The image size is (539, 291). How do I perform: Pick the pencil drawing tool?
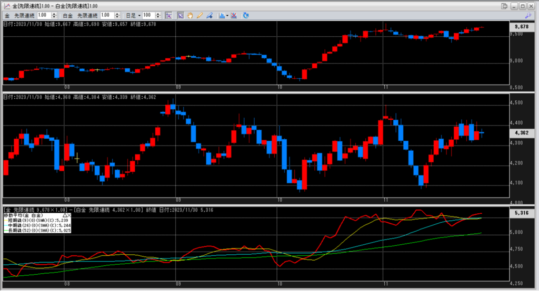click(x=199, y=16)
